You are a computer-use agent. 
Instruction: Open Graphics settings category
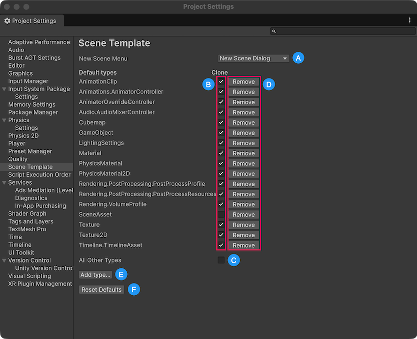coord(21,73)
